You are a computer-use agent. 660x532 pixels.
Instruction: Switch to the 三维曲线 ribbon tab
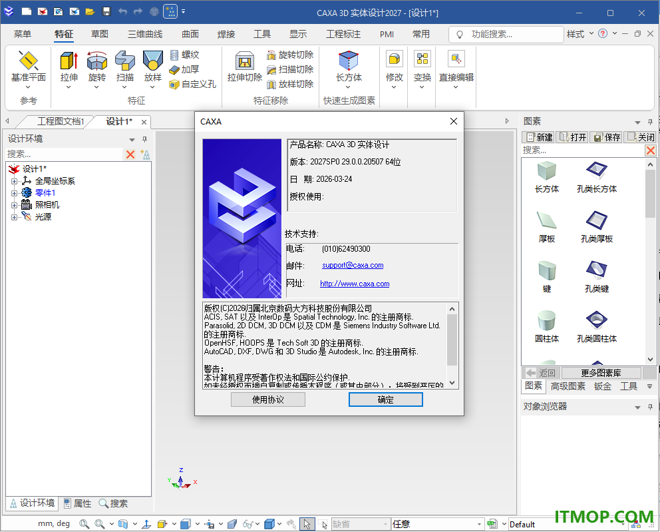[145, 34]
